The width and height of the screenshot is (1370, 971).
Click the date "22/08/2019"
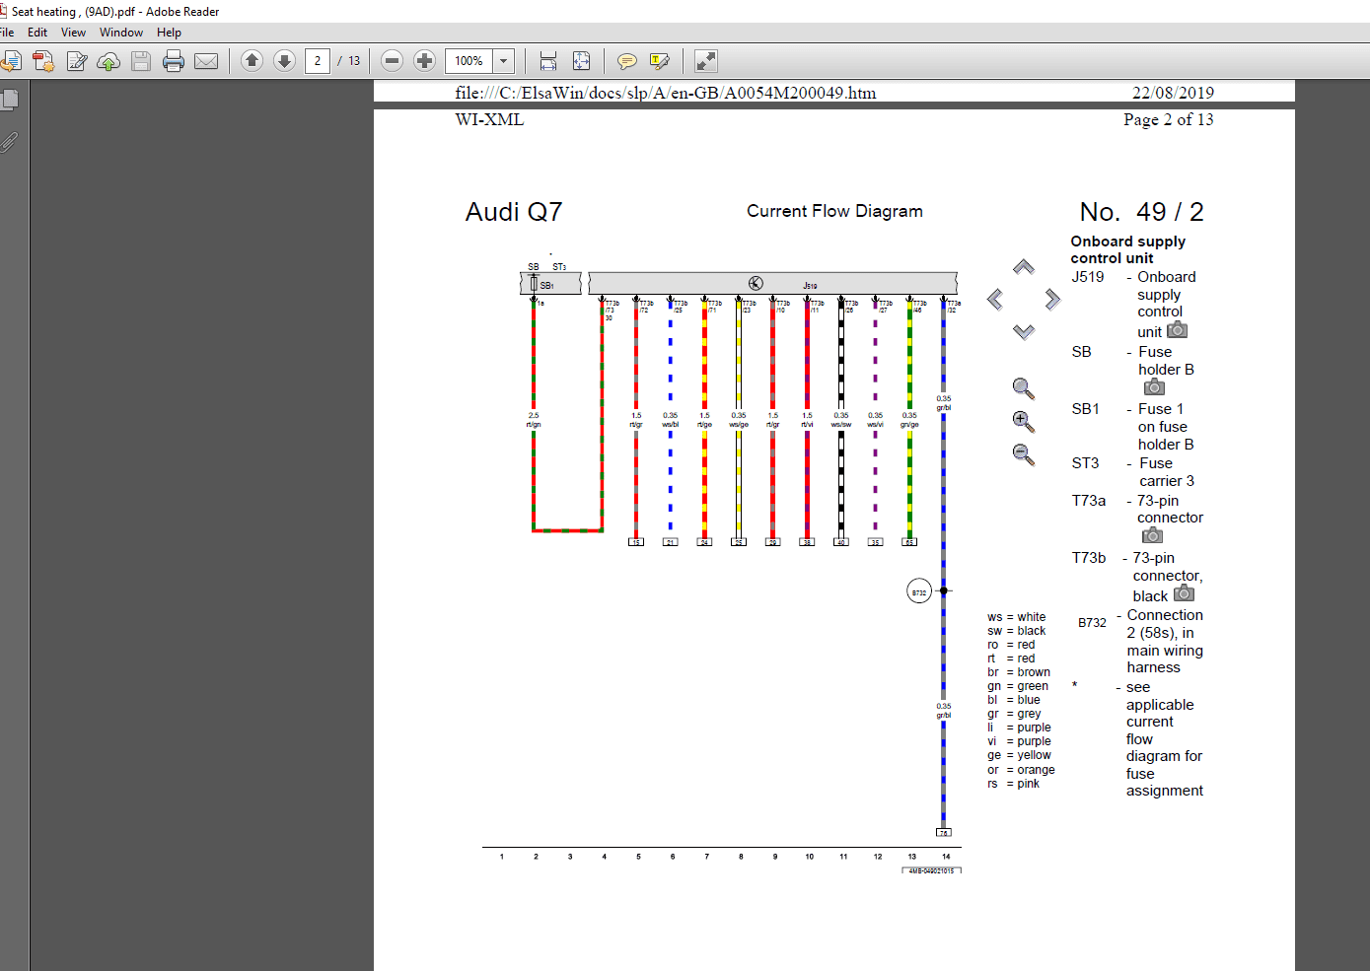[x=1173, y=93]
